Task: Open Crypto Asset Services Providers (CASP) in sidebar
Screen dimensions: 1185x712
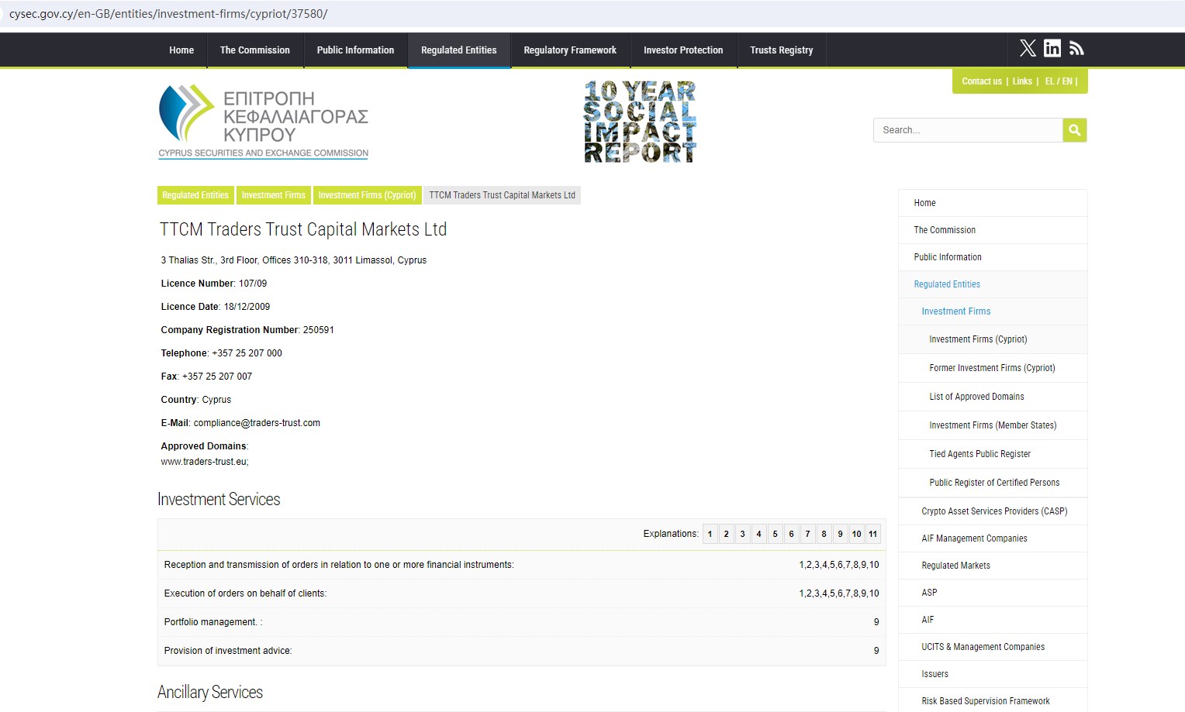Action: tap(994, 511)
